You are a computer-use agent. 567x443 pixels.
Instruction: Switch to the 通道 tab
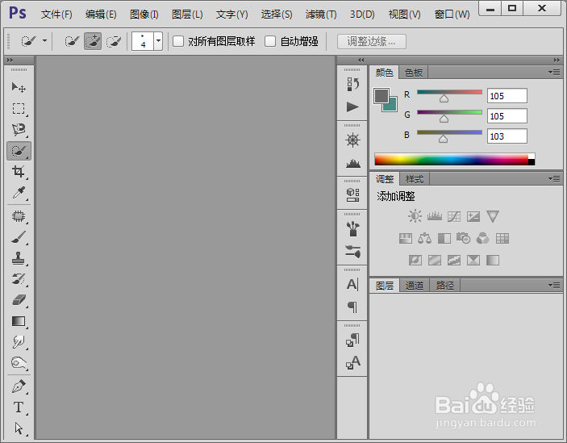[x=414, y=286]
